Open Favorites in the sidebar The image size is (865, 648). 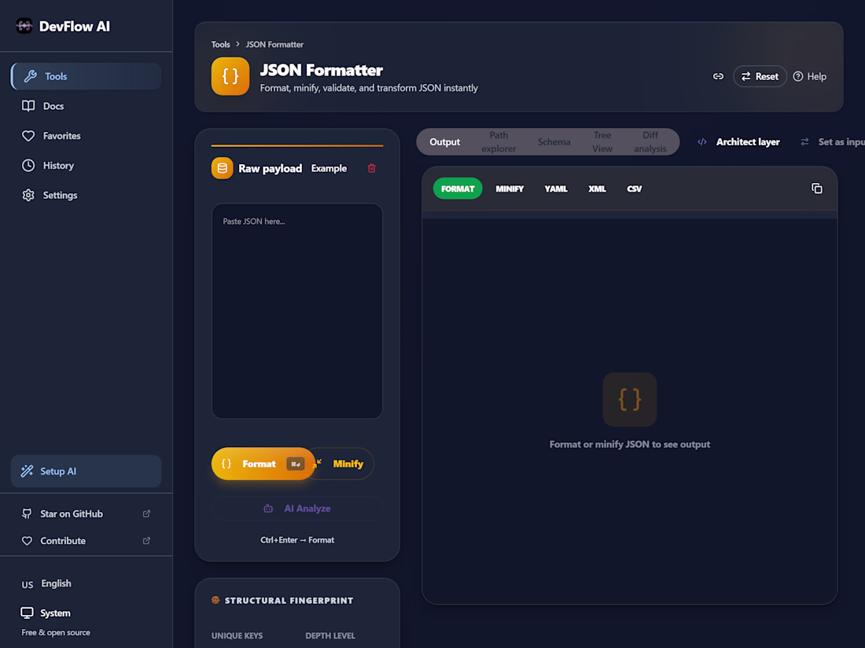pos(86,136)
